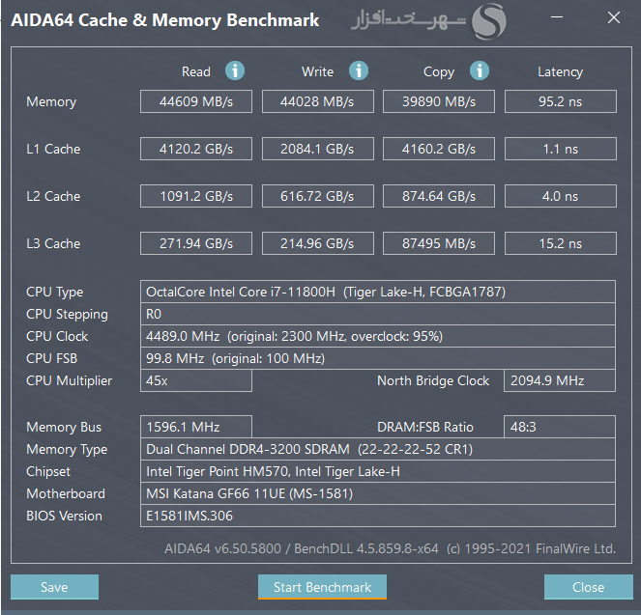Select the Memory Read value field
Screen dimensions: 641x615
195,101
